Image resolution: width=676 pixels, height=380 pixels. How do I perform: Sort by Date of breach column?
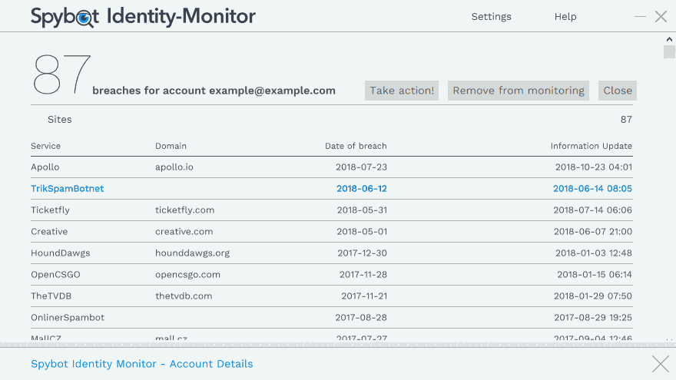point(356,146)
